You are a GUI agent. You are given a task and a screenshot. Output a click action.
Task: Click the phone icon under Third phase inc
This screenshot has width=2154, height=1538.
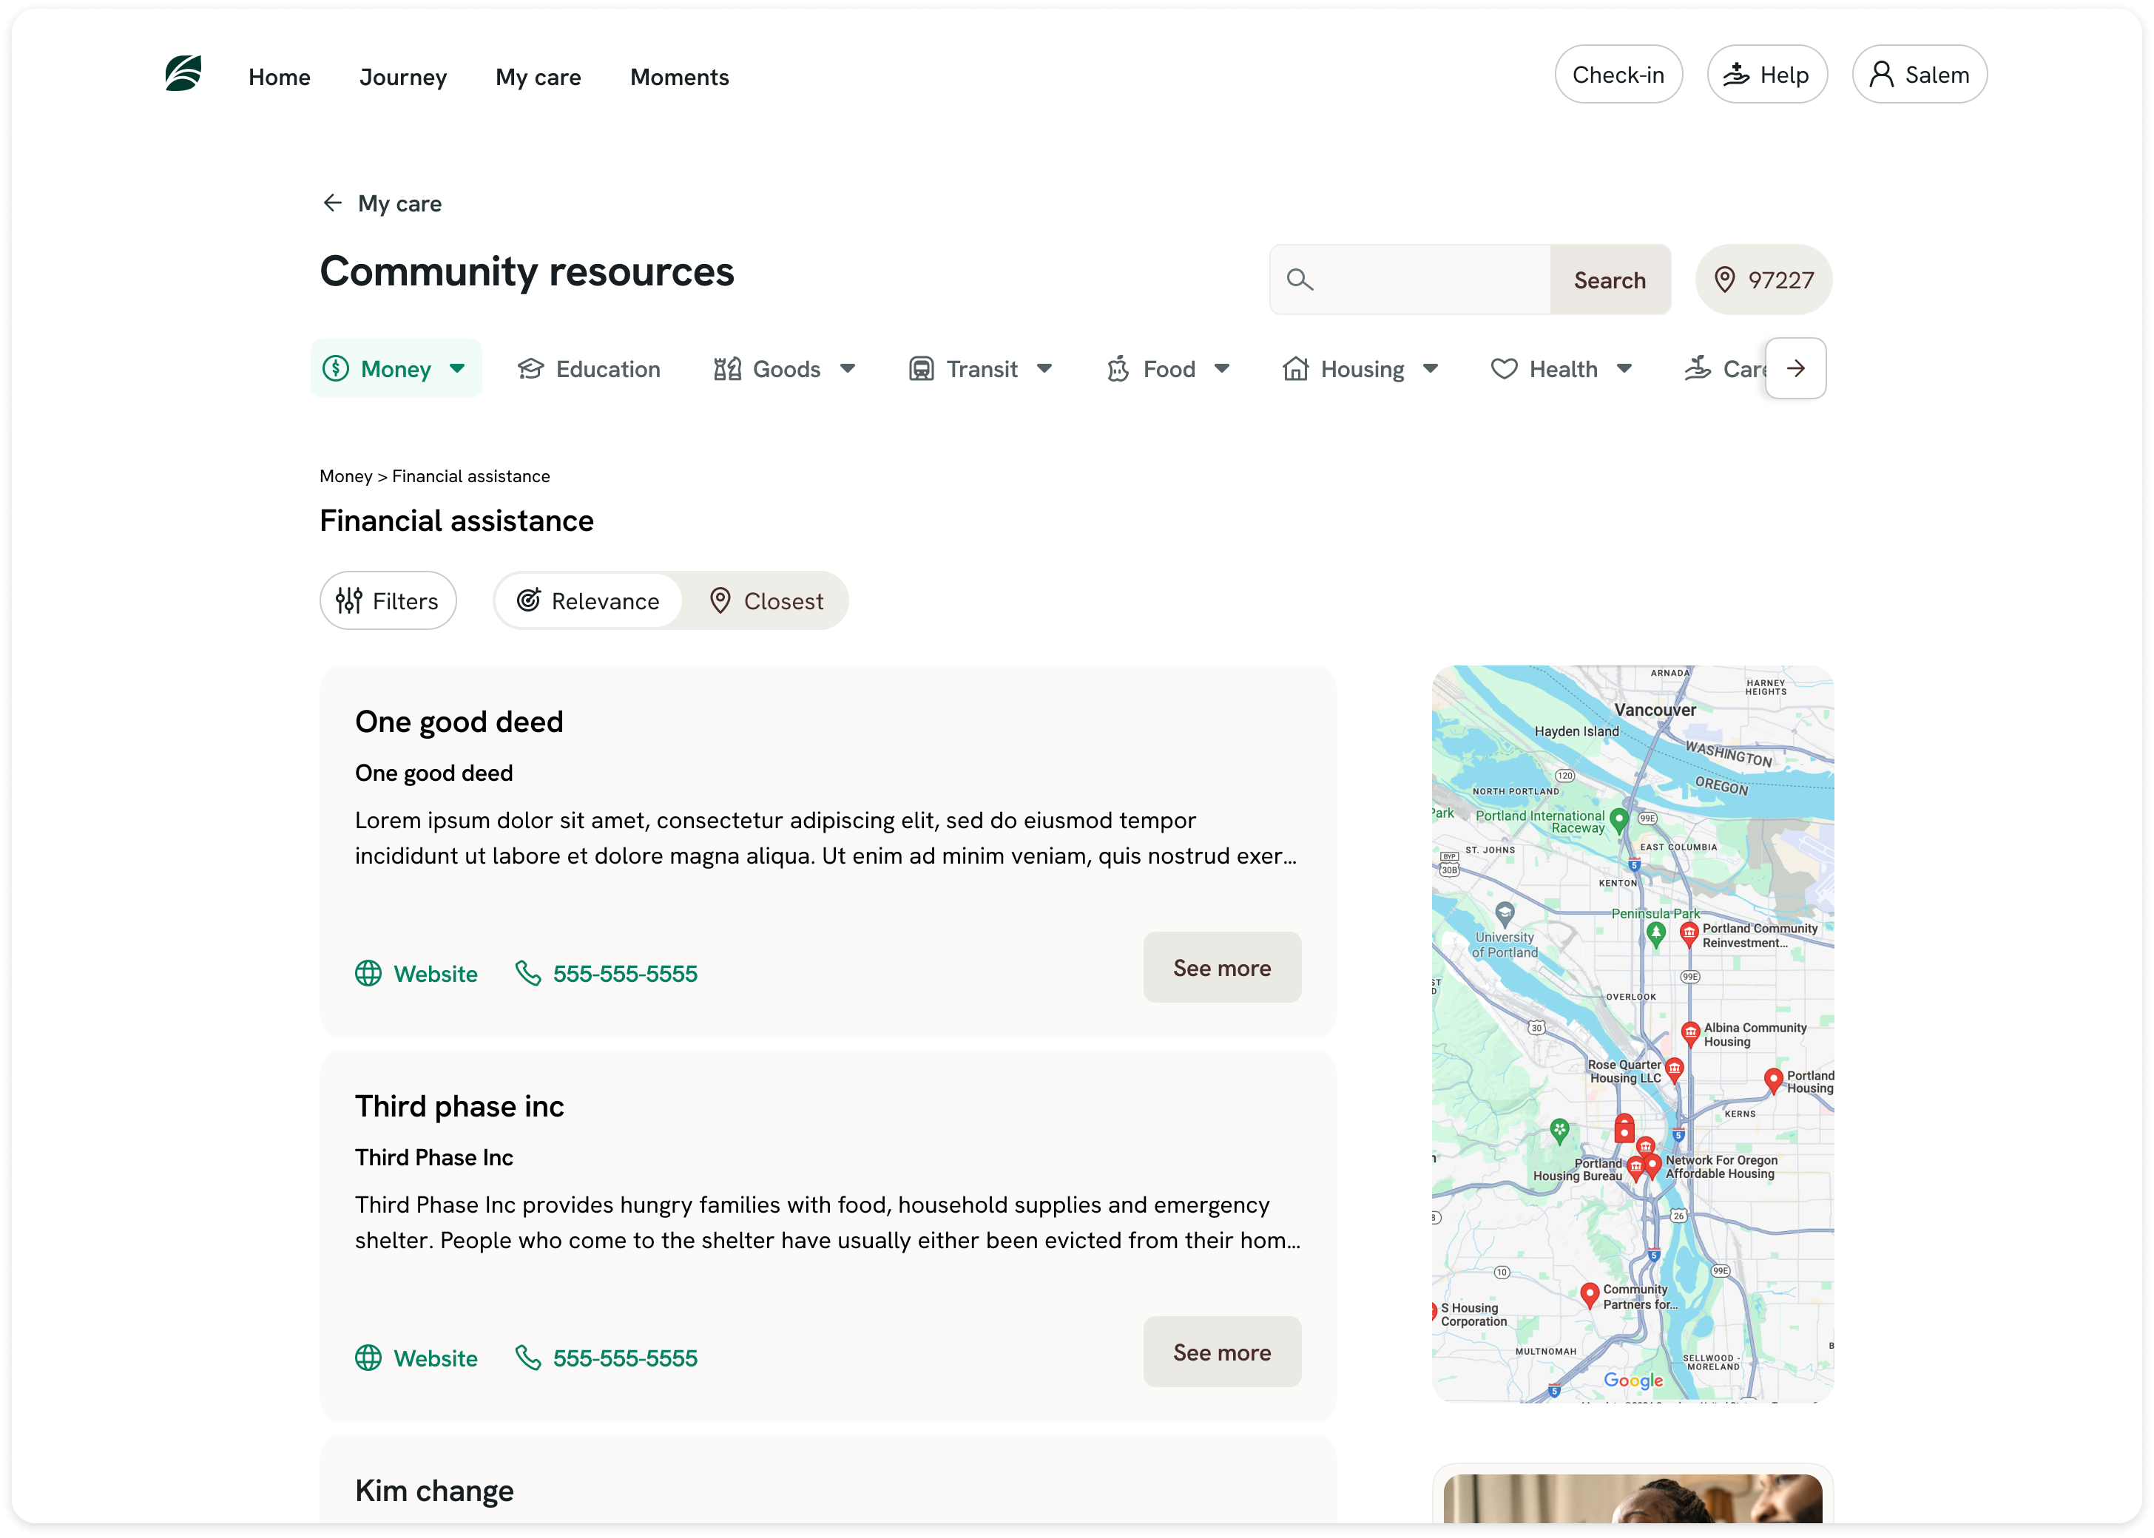pos(527,1357)
